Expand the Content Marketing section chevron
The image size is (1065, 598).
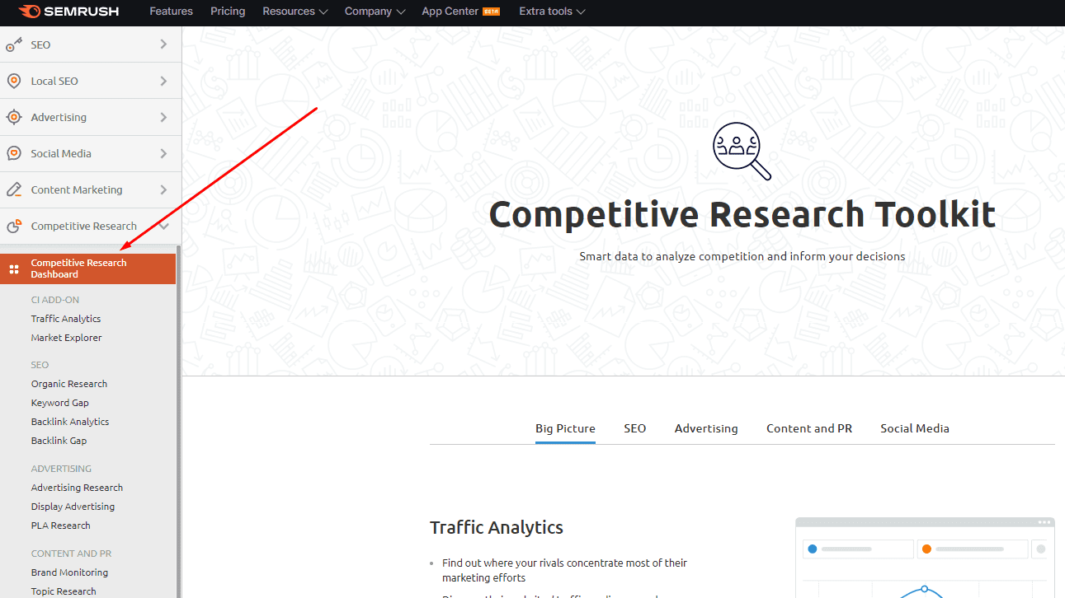coord(163,189)
